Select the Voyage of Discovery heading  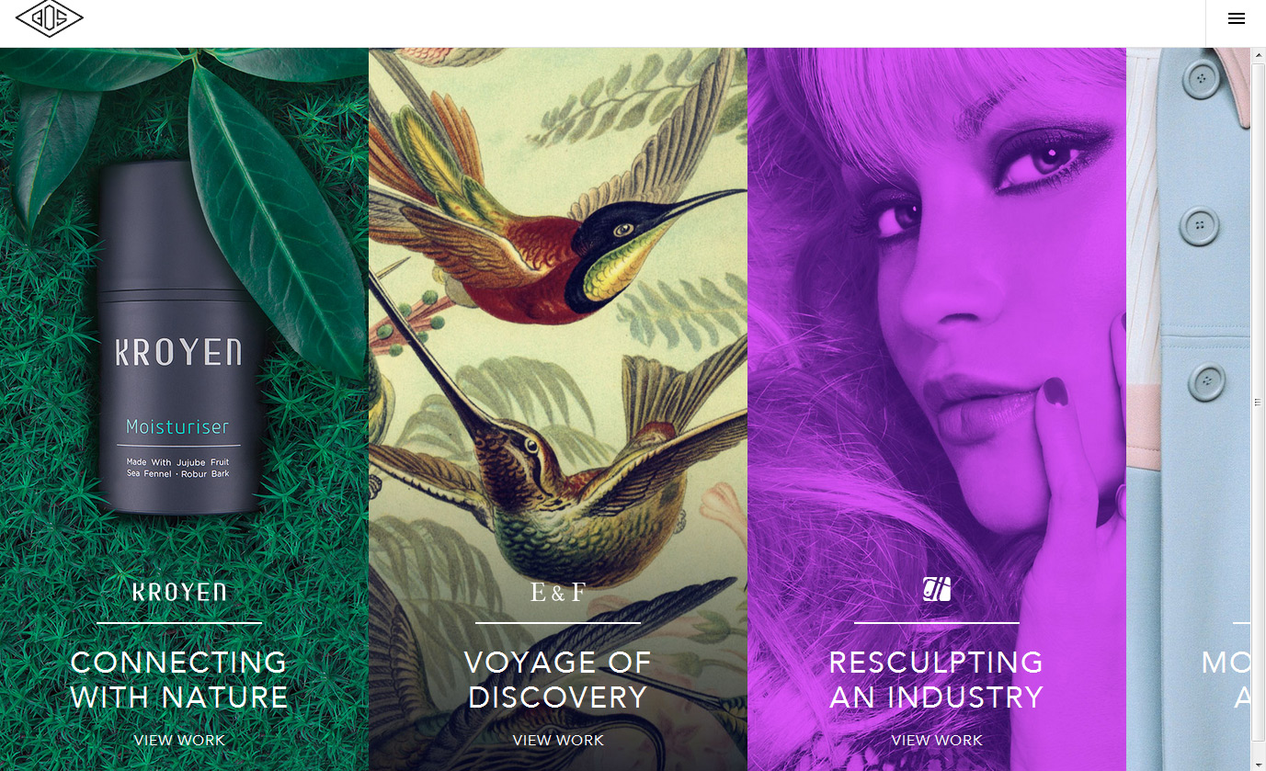click(558, 679)
